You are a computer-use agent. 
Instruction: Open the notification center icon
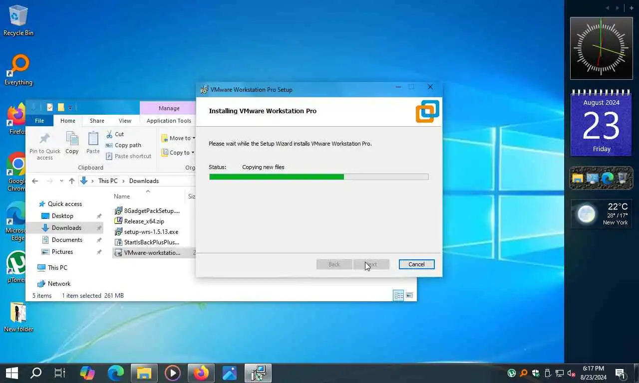point(621,373)
